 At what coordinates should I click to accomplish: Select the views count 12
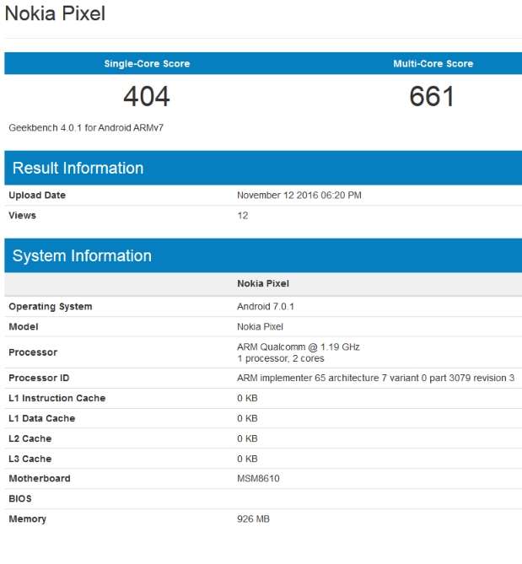[243, 216]
